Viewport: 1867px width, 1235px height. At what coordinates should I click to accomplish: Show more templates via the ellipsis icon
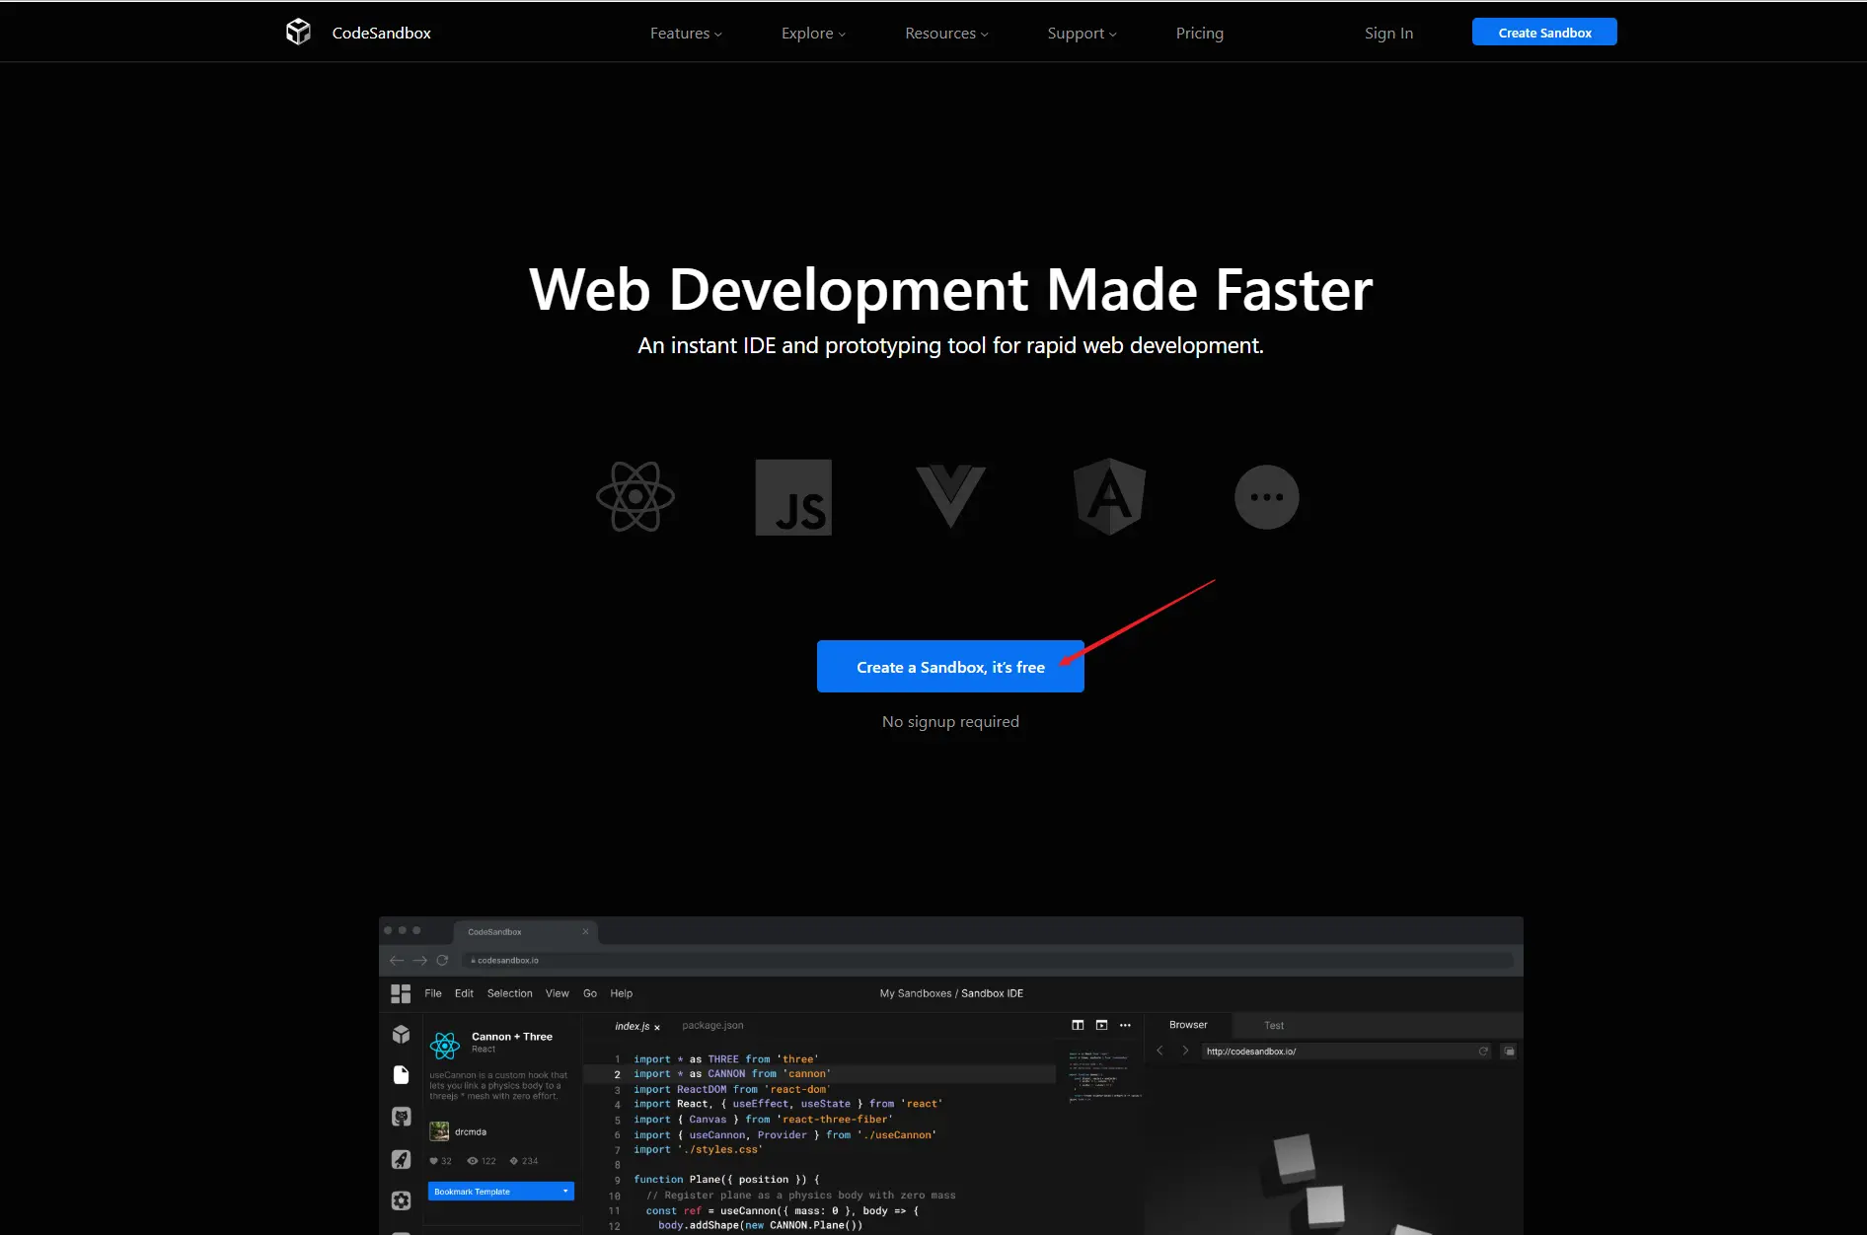tap(1267, 497)
